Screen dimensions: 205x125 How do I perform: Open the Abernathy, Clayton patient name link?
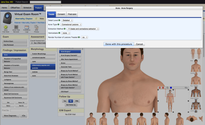tap(24, 19)
